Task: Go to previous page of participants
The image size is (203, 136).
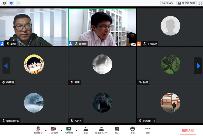Action: pos(6,66)
